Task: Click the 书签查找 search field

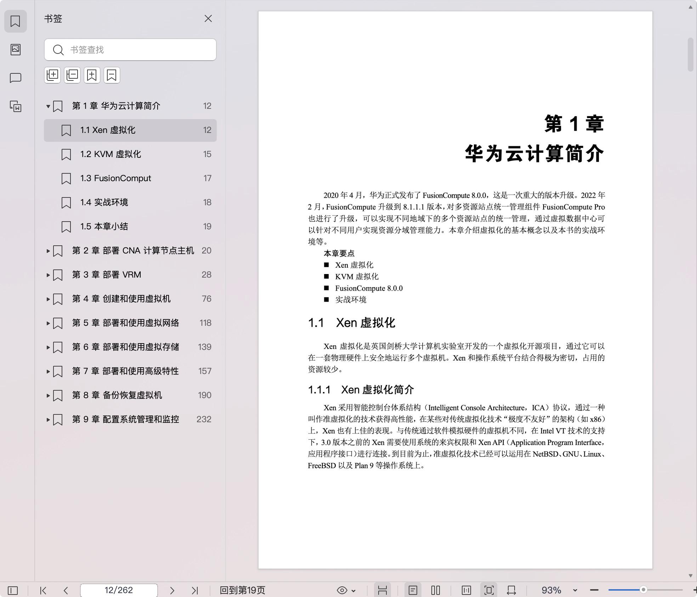Action: [130, 50]
